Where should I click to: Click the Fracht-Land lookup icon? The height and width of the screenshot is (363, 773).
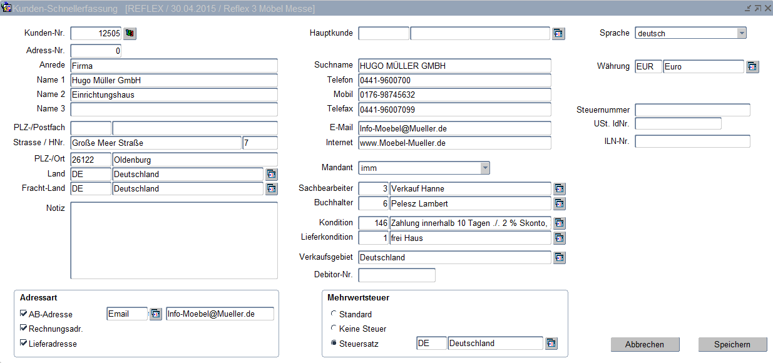pyautogui.click(x=271, y=188)
